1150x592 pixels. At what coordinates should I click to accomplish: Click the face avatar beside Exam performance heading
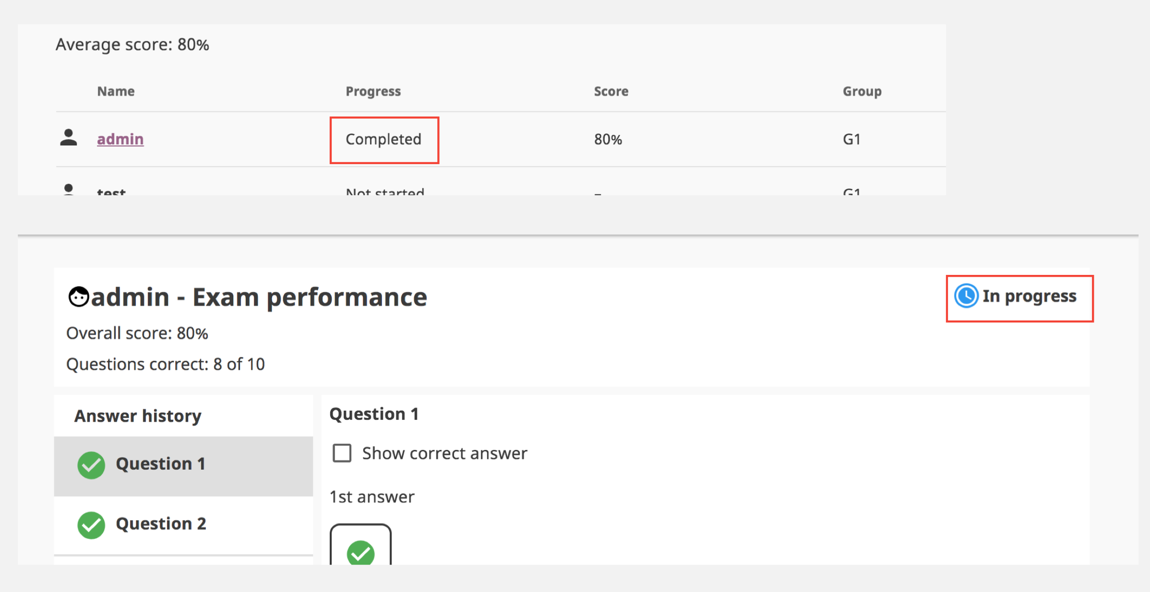coord(79,296)
